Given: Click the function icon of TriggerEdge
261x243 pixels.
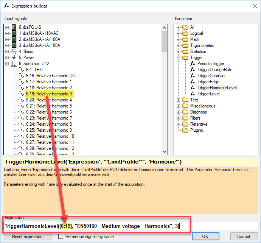Looking at the screenshot, I should pyautogui.click(x=193, y=82).
